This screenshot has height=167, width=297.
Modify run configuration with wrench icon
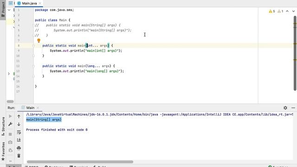click(10, 124)
